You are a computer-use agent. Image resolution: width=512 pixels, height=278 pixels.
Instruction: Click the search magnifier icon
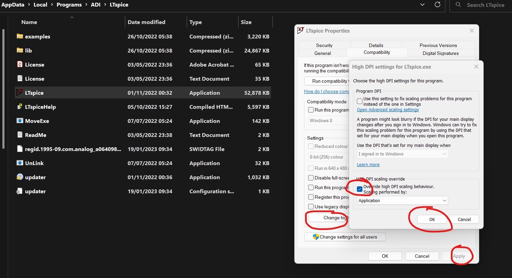458,5
